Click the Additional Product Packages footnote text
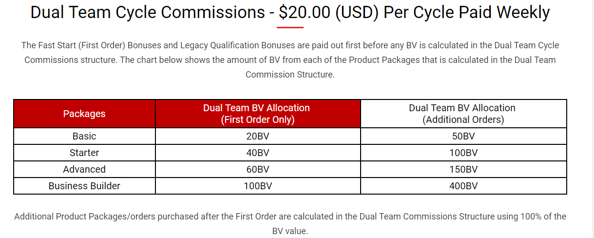The height and width of the screenshot is (238, 594). coord(290,223)
